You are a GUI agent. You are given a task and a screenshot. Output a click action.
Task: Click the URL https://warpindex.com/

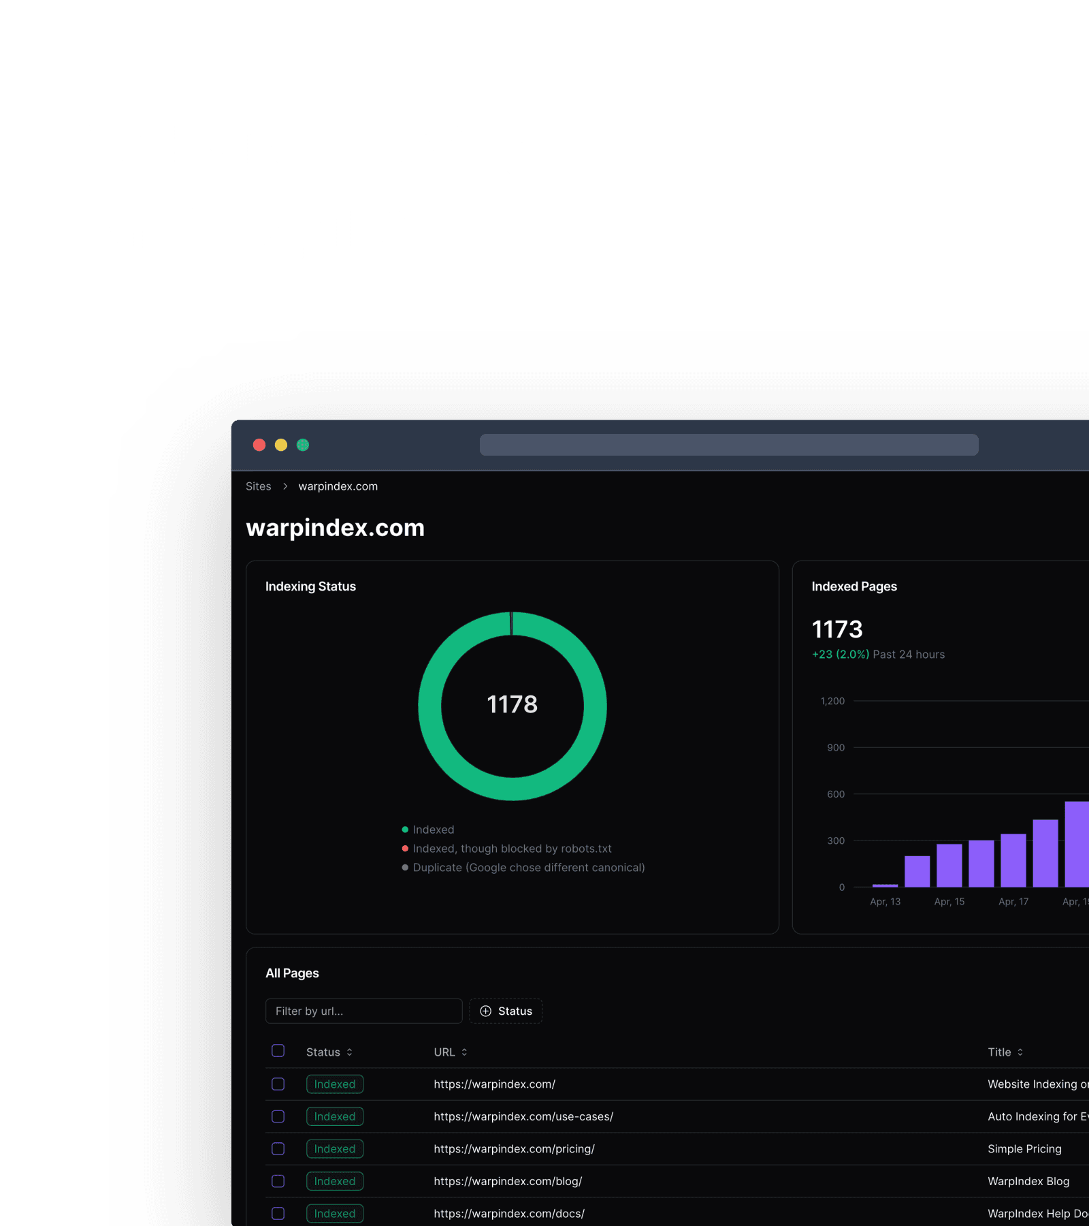[495, 1084]
